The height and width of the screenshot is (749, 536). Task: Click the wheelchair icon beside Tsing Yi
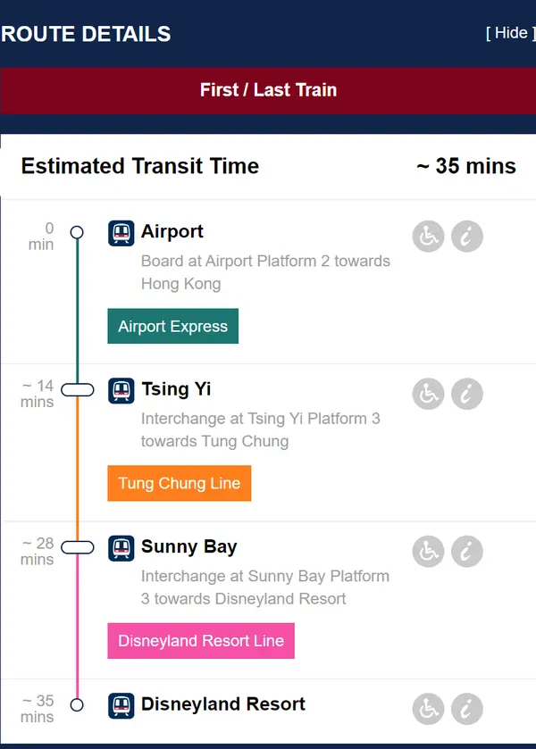tap(429, 394)
